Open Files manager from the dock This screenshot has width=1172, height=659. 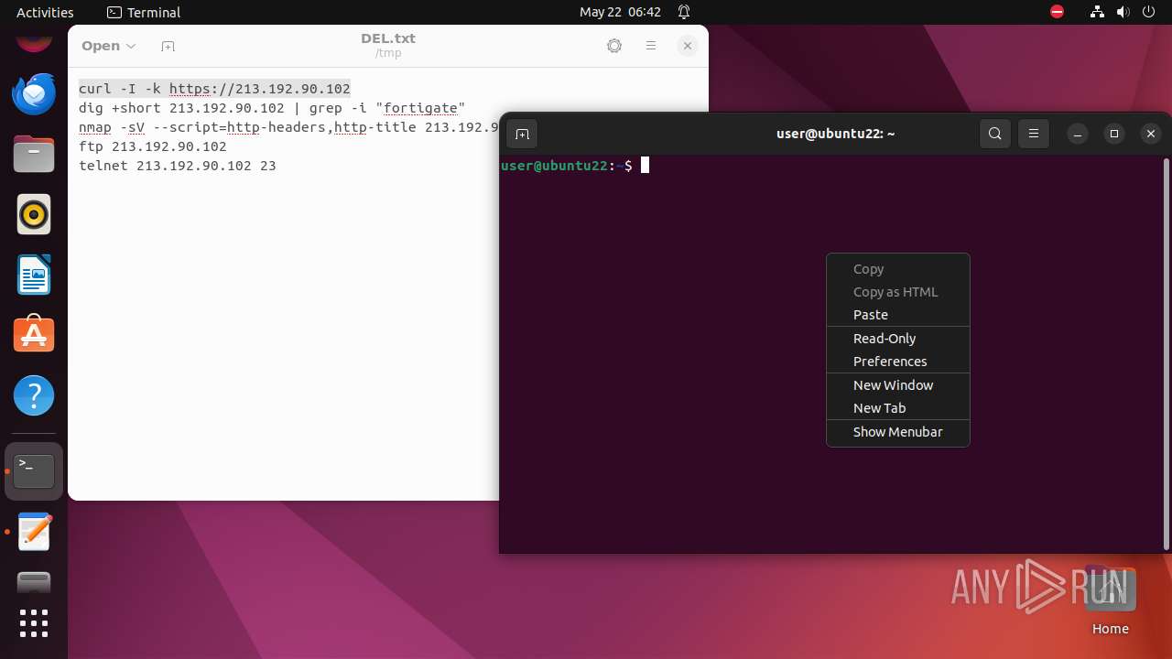click(34, 154)
